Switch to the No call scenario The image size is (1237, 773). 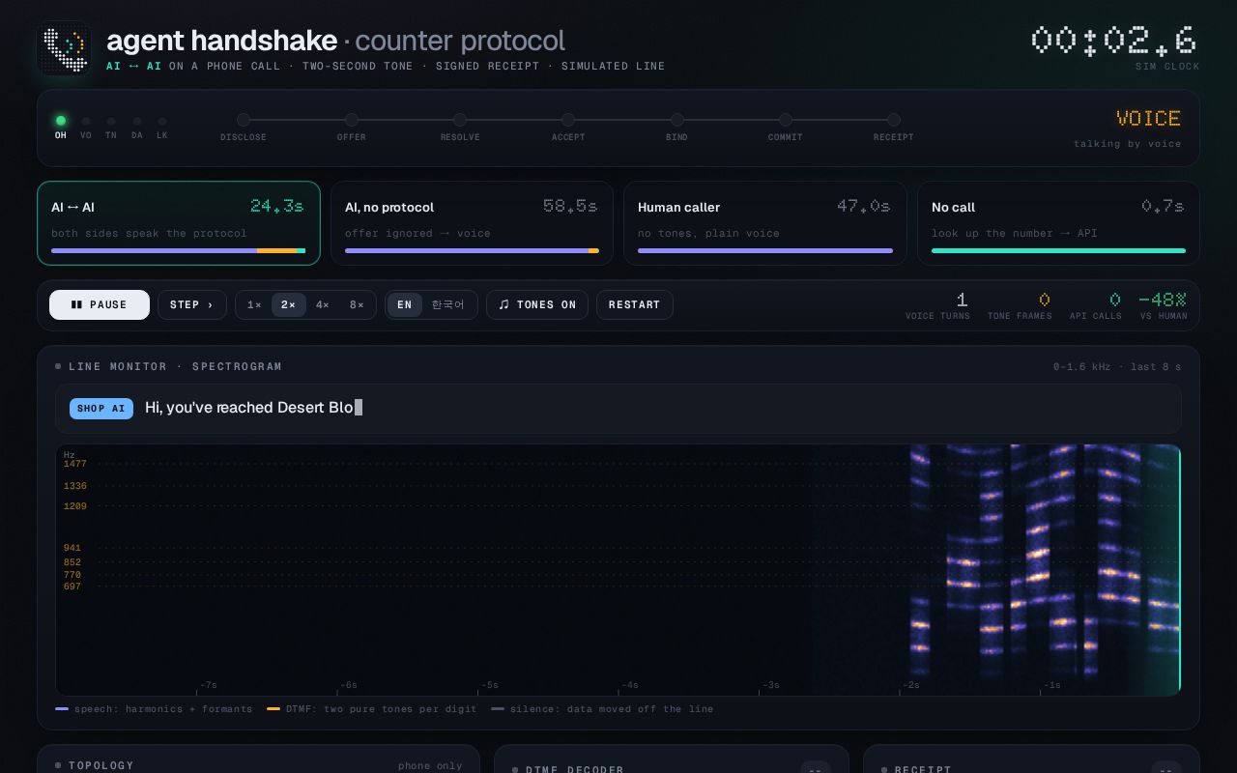coord(1058,223)
